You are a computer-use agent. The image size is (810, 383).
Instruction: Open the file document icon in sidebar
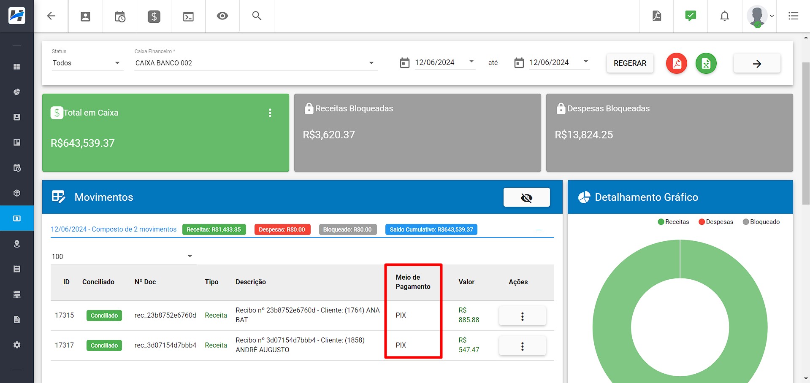17,320
